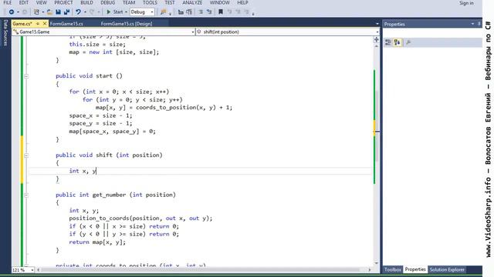Screen dimensions: 494x277
Task: Click the editor scroll-up arrow
Action: click(x=377, y=46)
